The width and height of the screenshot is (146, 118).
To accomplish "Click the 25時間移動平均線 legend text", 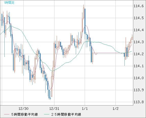I will (x=66, y=114).
